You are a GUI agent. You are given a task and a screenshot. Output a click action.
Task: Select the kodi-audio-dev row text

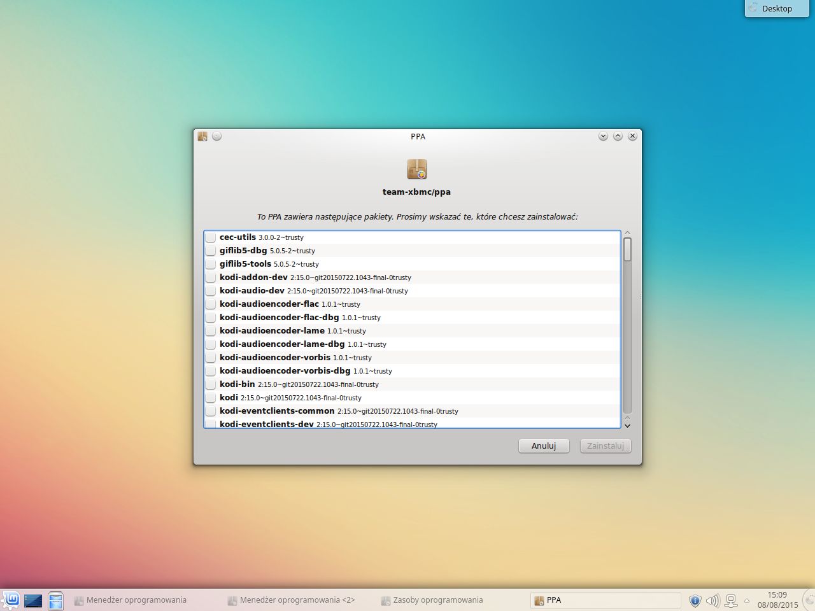(314, 291)
